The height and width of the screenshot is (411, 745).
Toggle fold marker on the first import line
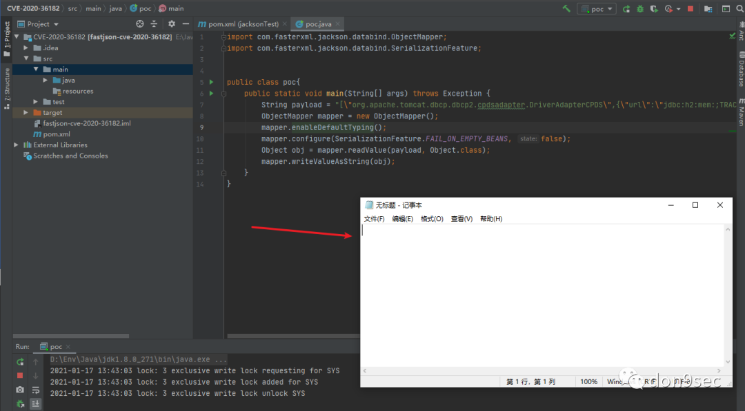[x=223, y=37]
